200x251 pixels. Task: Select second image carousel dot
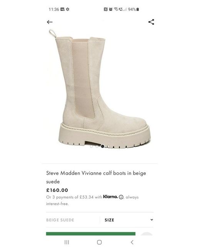(97, 146)
